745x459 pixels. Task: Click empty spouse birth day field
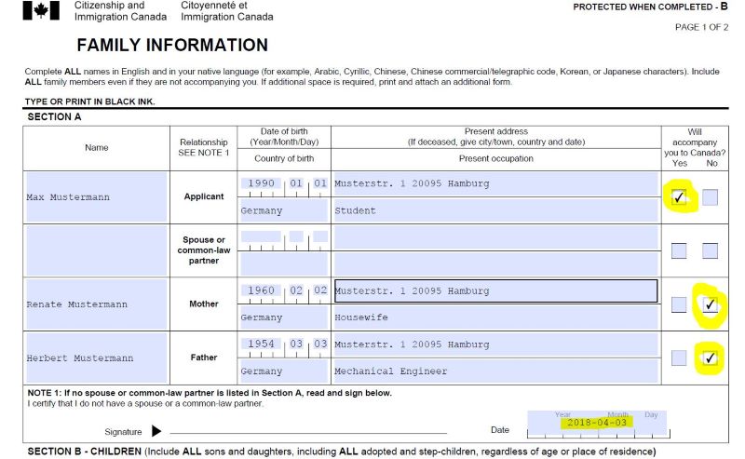click(320, 236)
